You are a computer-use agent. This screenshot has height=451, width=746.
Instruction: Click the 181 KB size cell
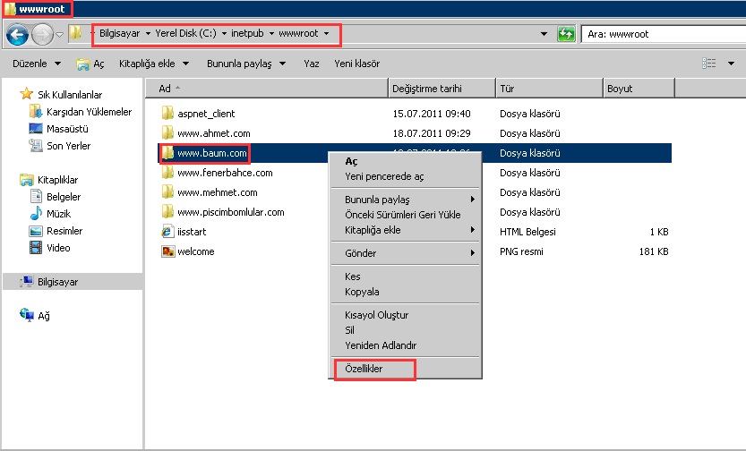pyautogui.click(x=654, y=251)
